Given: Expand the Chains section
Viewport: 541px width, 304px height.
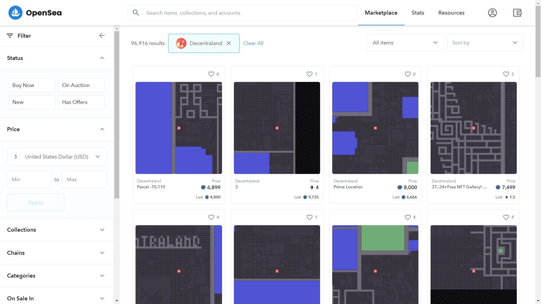Looking at the screenshot, I should [x=57, y=253].
